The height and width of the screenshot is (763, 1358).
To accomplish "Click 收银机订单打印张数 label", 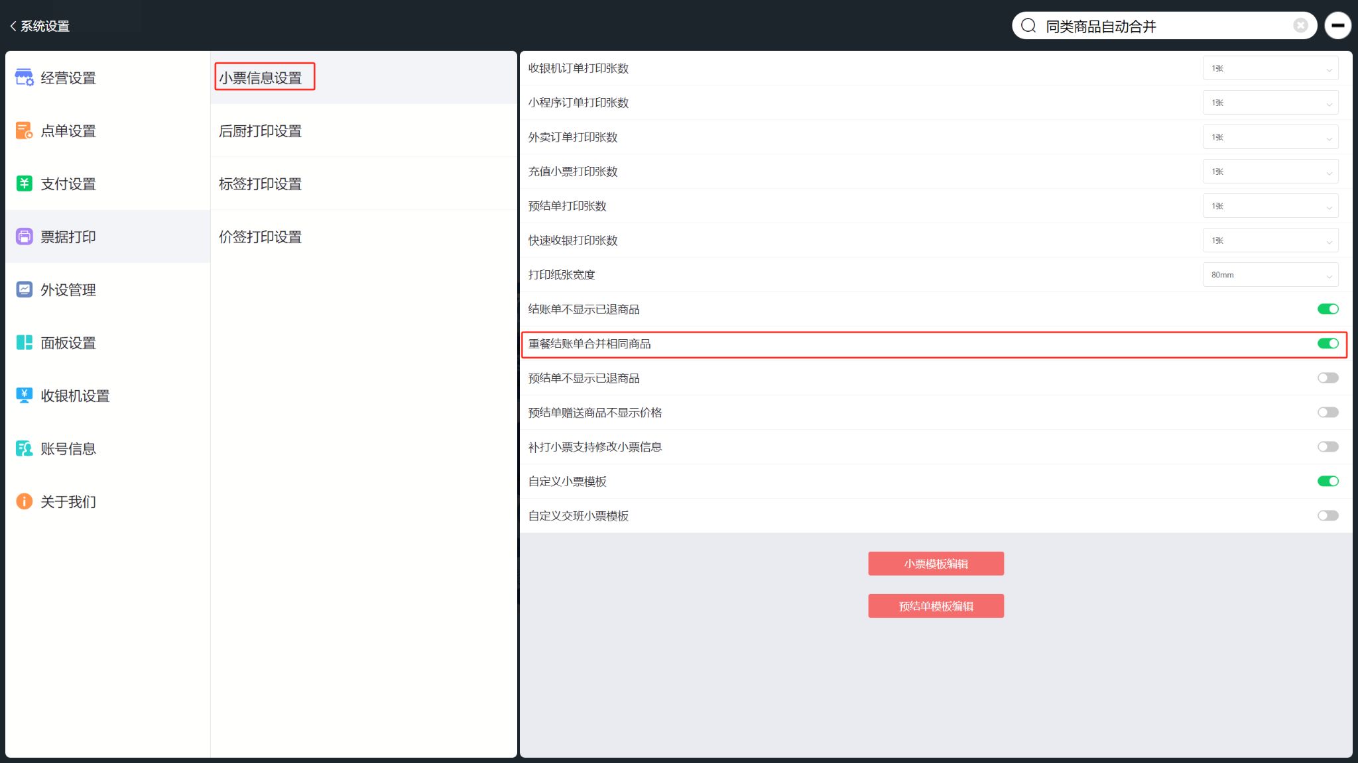I will 578,68.
